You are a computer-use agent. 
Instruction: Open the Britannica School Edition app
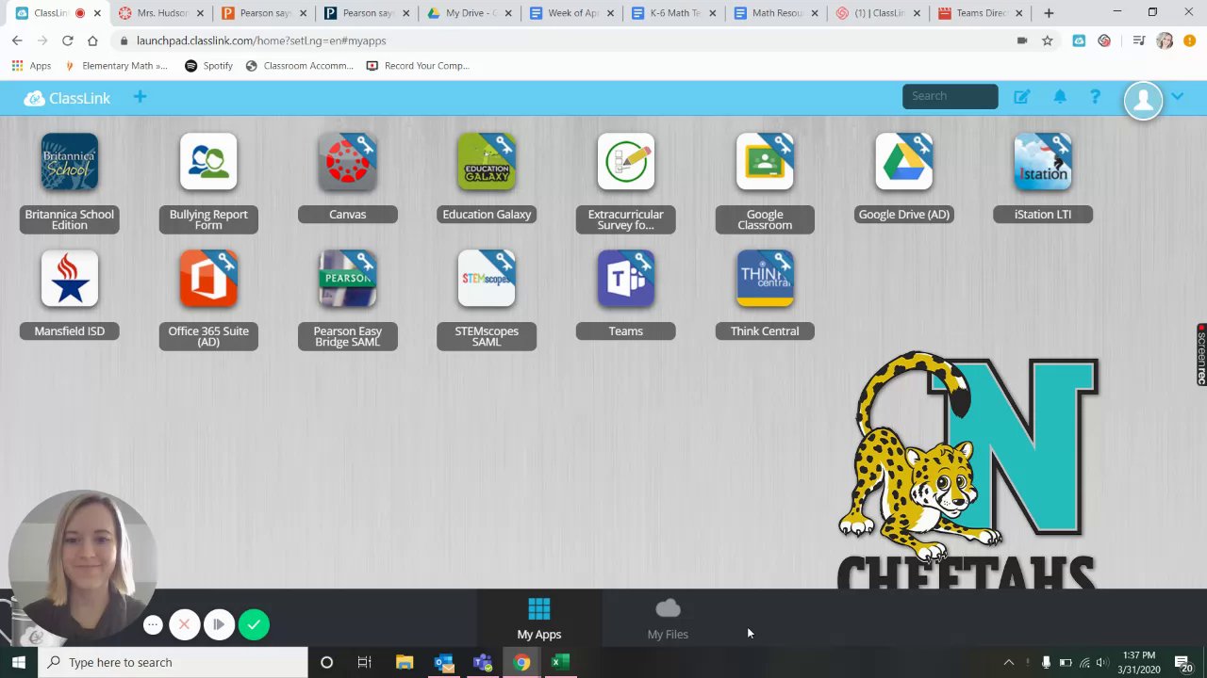[69, 162]
